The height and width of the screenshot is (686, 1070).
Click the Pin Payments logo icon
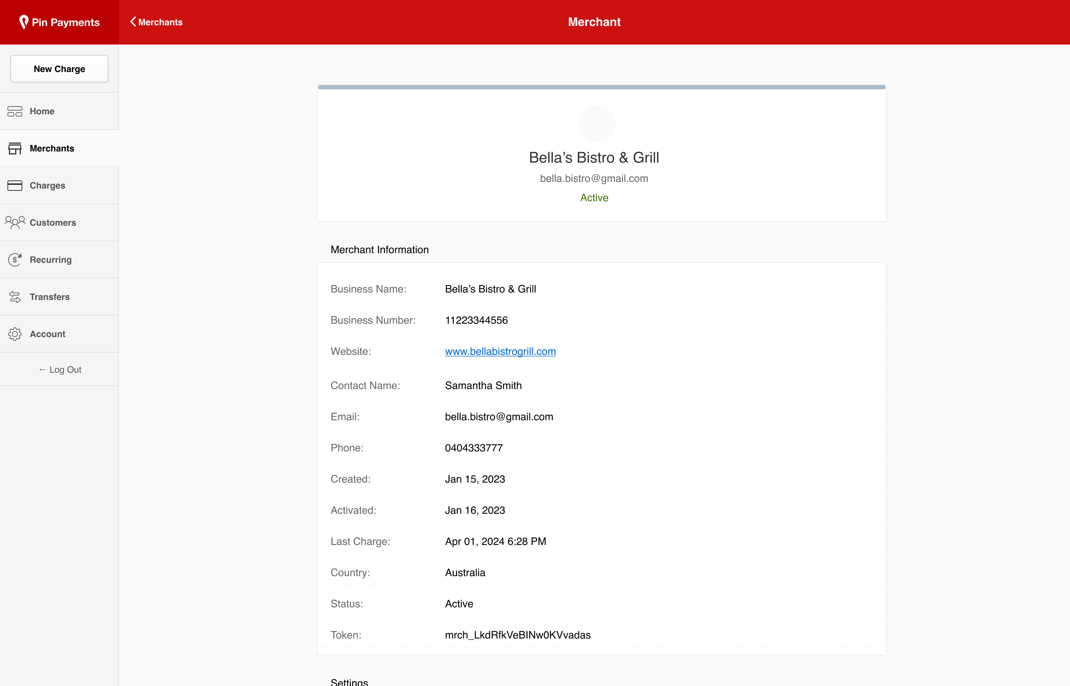[24, 22]
